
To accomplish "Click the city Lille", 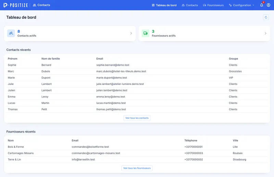I will tap(235, 147).
